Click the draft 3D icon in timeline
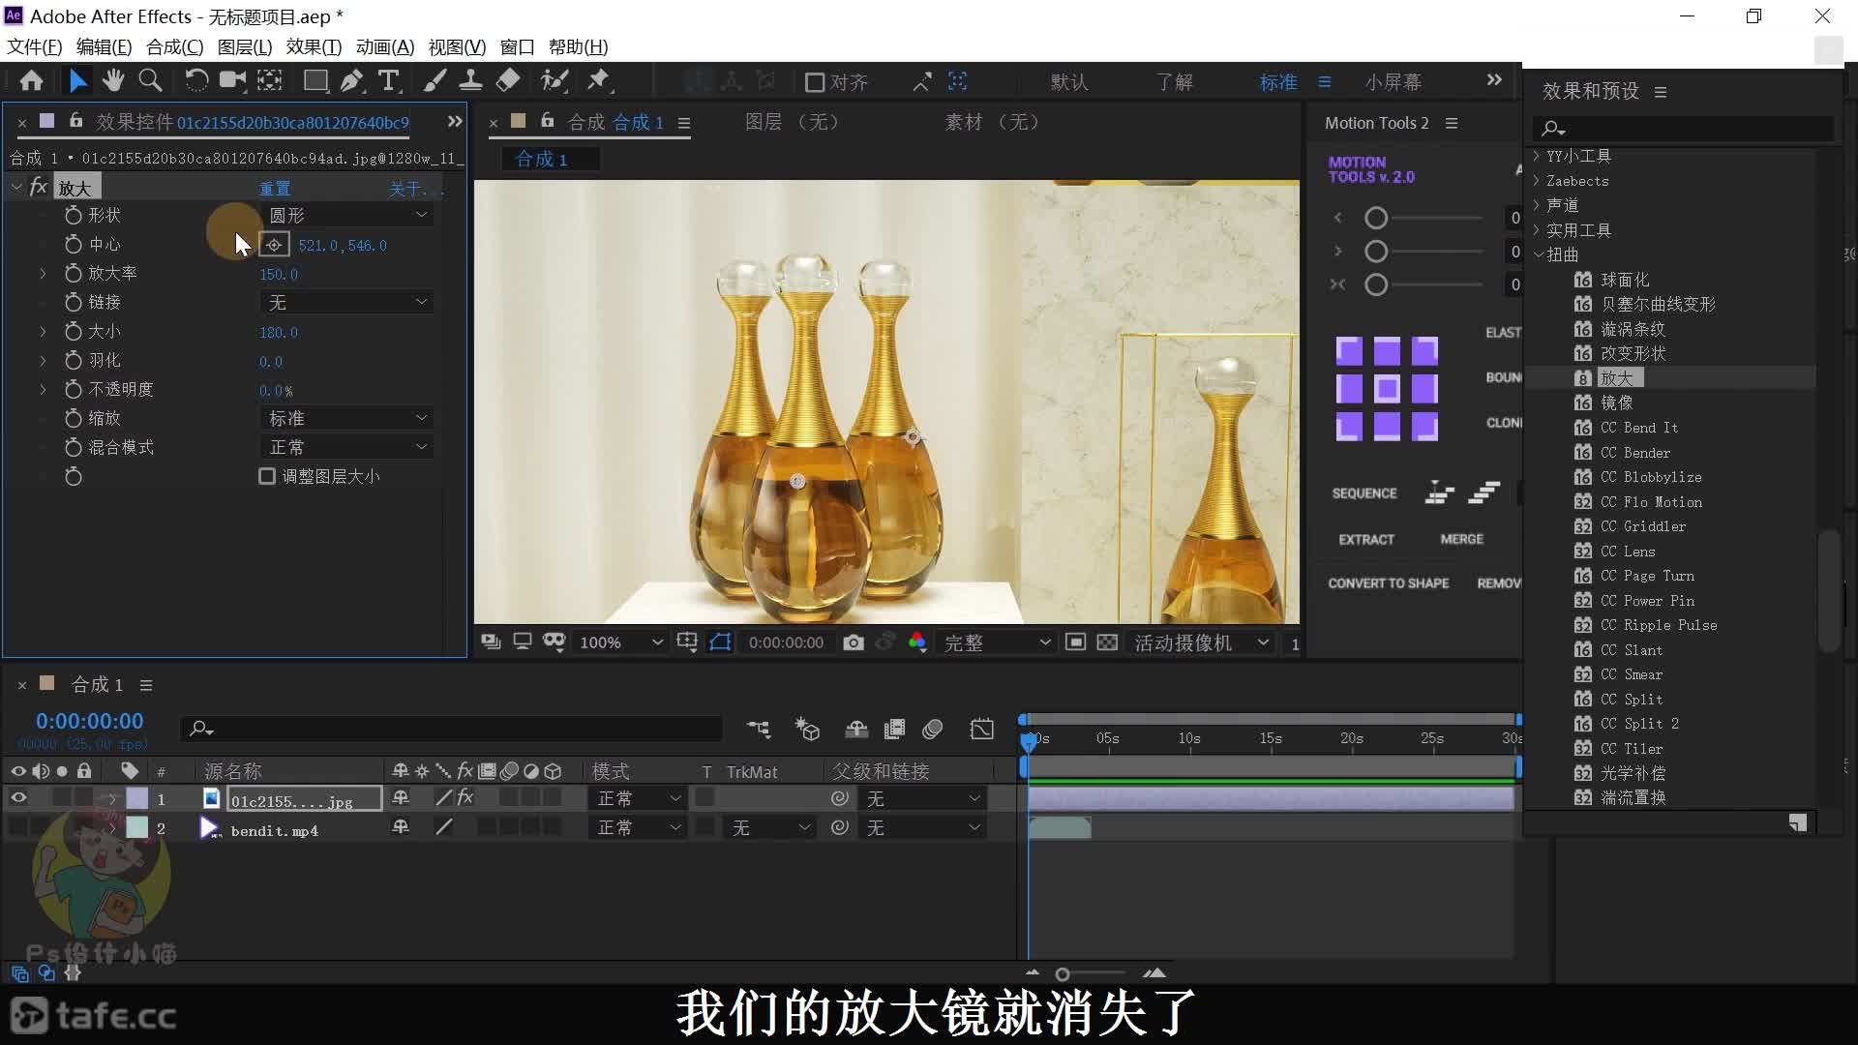This screenshot has width=1858, height=1045. pyautogui.click(x=807, y=729)
